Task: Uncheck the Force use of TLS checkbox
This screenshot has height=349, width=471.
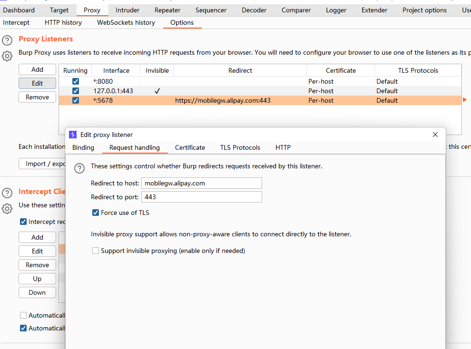Action: 96,213
